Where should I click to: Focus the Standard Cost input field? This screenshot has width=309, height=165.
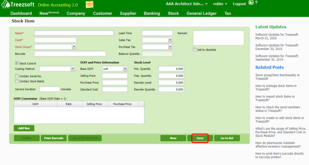(x=115, y=89)
